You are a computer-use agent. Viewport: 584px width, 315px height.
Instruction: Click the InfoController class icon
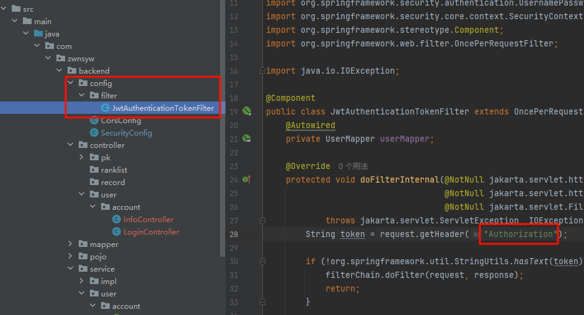[117, 219]
